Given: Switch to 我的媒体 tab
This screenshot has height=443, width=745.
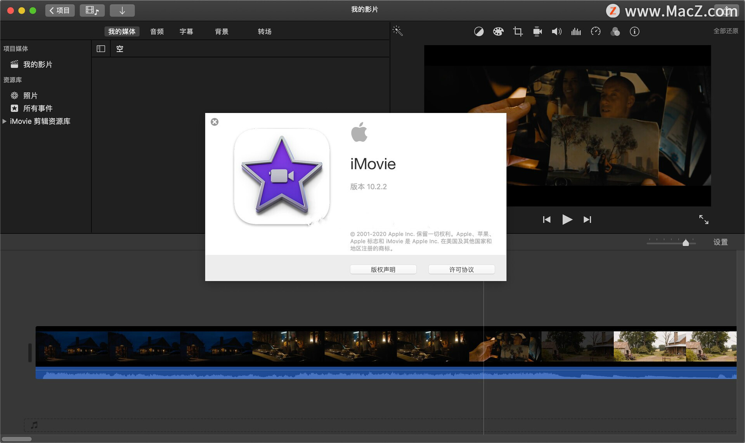Looking at the screenshot, I should (122, 31).
